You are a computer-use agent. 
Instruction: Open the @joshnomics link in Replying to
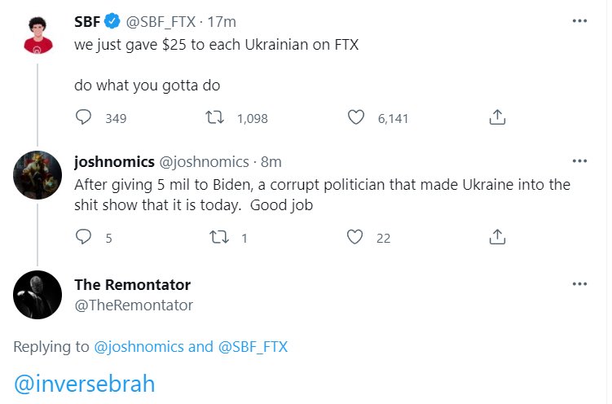coord(139,346)
